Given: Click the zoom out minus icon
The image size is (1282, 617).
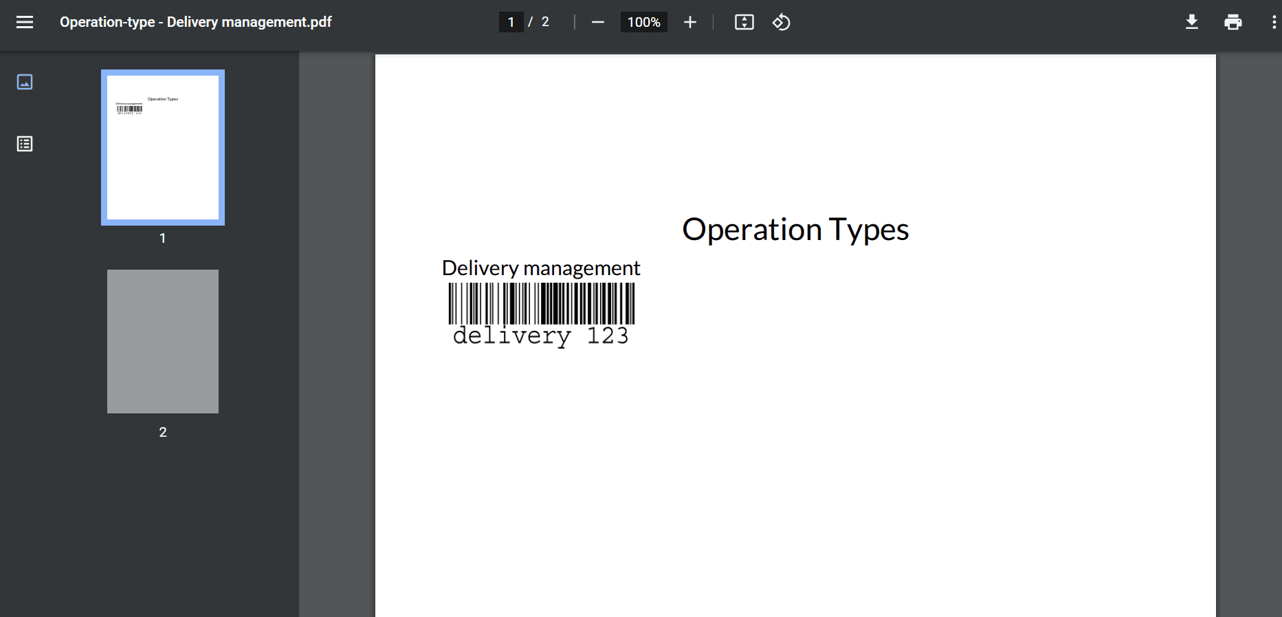Looking at the screenshot, I should 598,22.
